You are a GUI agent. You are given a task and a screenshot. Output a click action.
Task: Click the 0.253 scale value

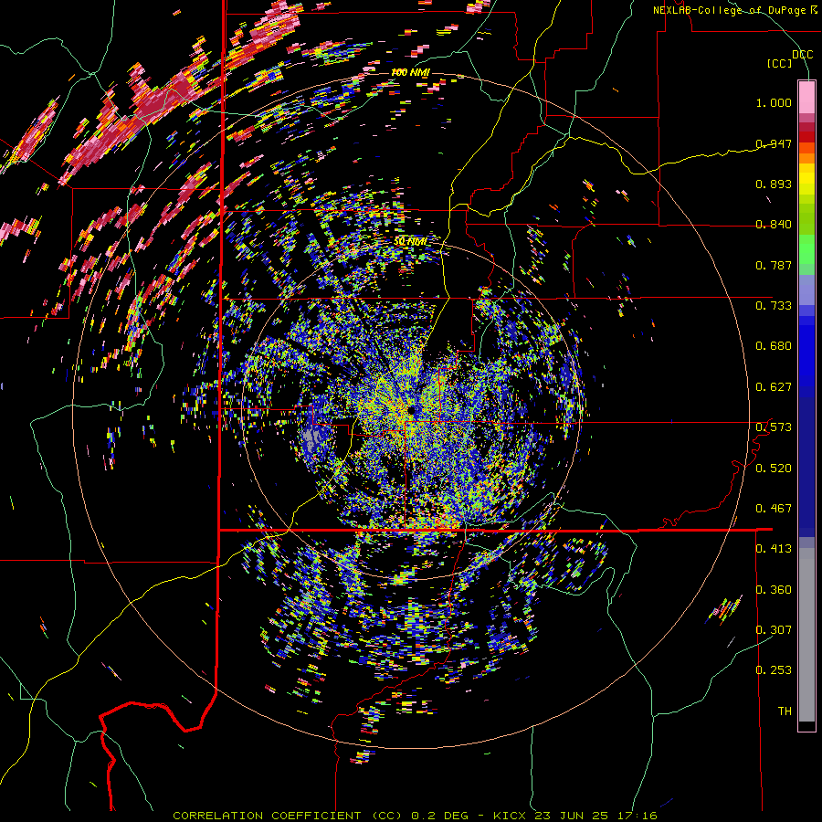774,670
